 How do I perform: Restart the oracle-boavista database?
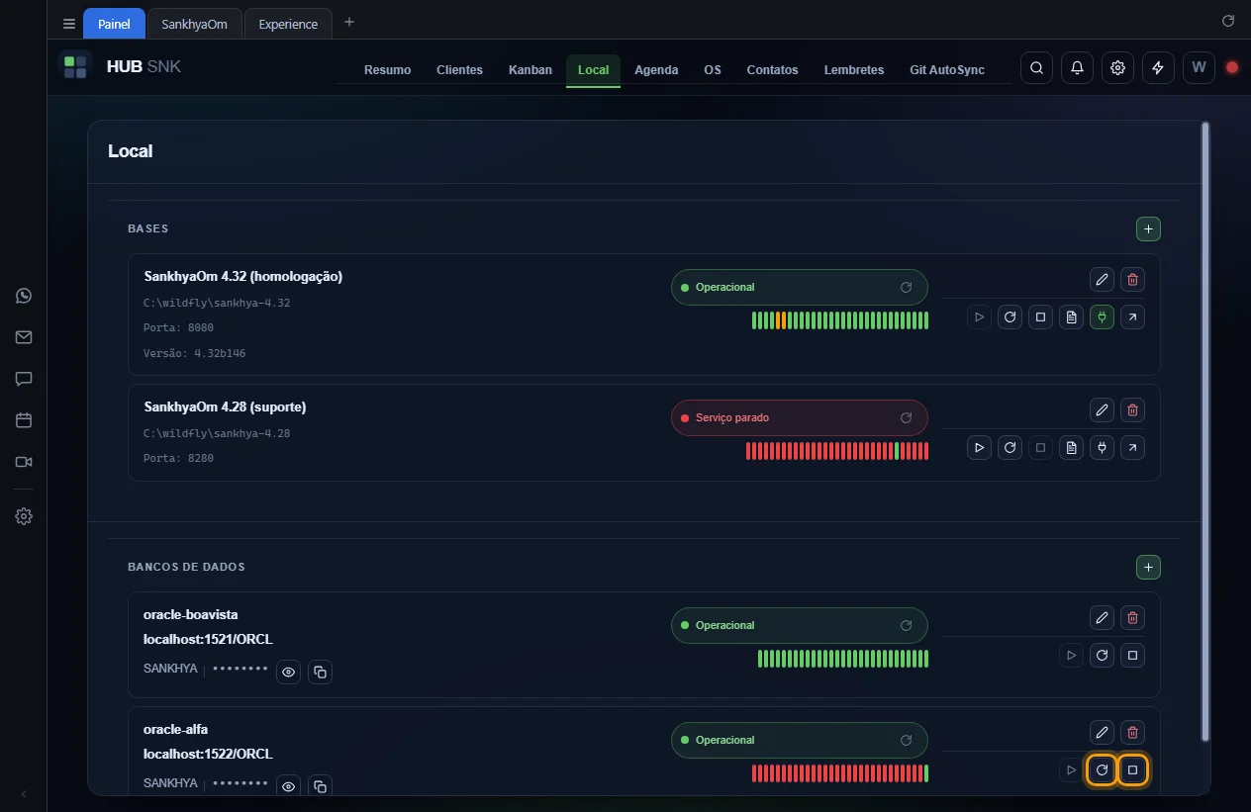[x=1102, y=655]
